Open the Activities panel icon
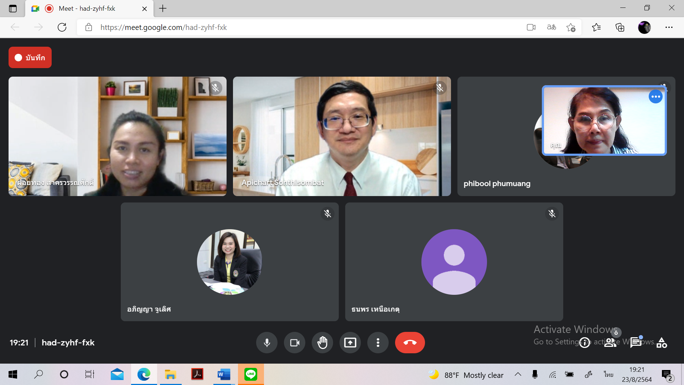The image size is (684, 385). [x=662, y=343]
